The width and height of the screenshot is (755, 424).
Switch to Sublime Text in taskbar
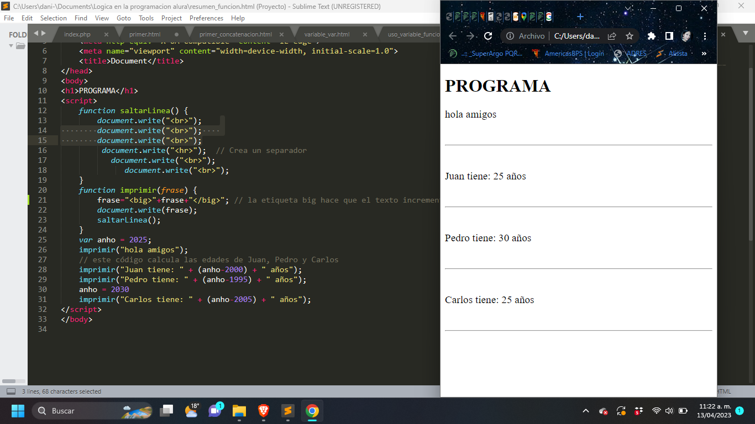pyautogui.click(x=287, y=411)
